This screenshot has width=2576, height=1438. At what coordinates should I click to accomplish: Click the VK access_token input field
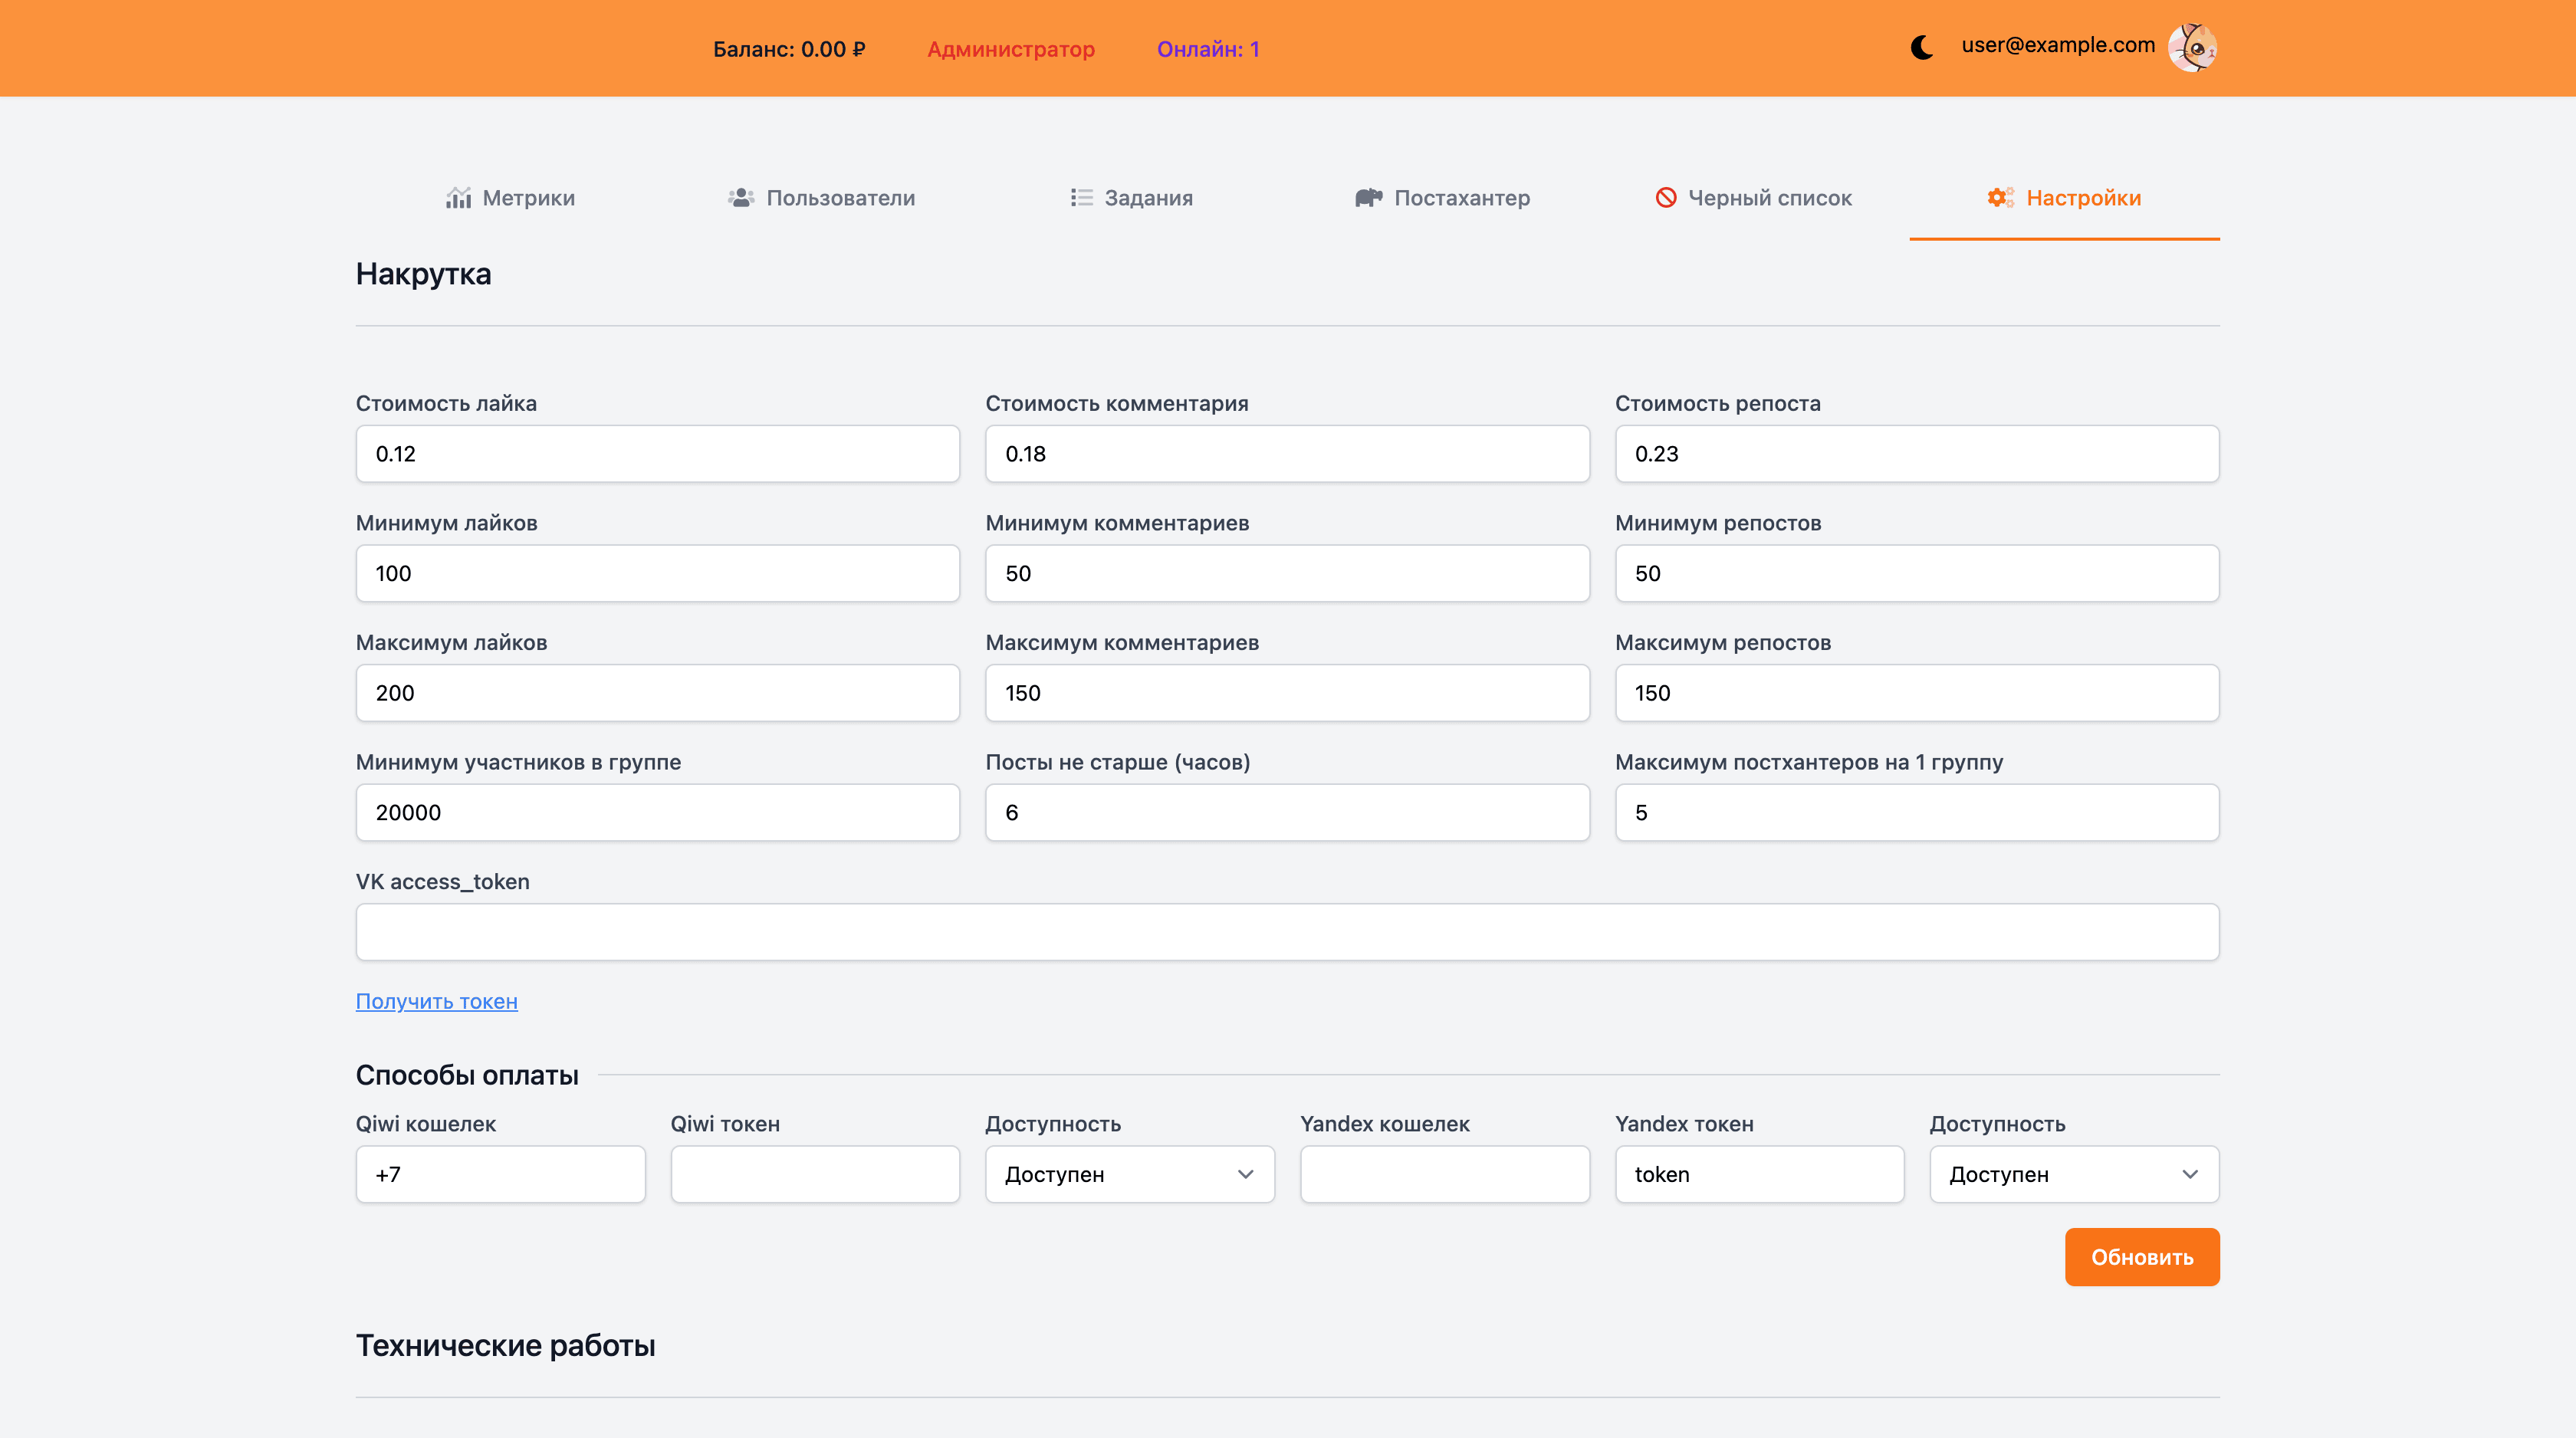[x=1287, y=932]
